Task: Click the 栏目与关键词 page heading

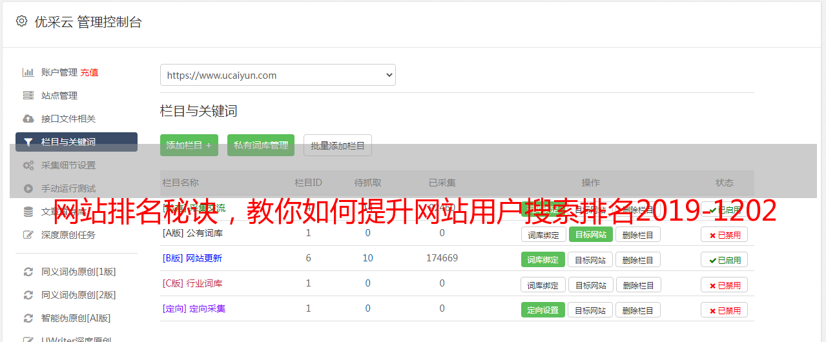Action: click(x=198, y=111)
